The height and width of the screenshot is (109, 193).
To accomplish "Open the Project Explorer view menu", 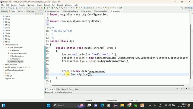I will click(x=43, y=14).
